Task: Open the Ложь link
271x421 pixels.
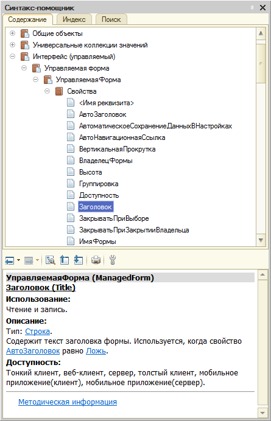Action: click(x=96, y=351)
